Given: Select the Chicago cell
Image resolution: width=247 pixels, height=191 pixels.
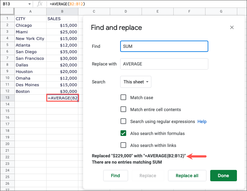Looking at the screenshot, I should pyautogui.click(x=31, y=25).
